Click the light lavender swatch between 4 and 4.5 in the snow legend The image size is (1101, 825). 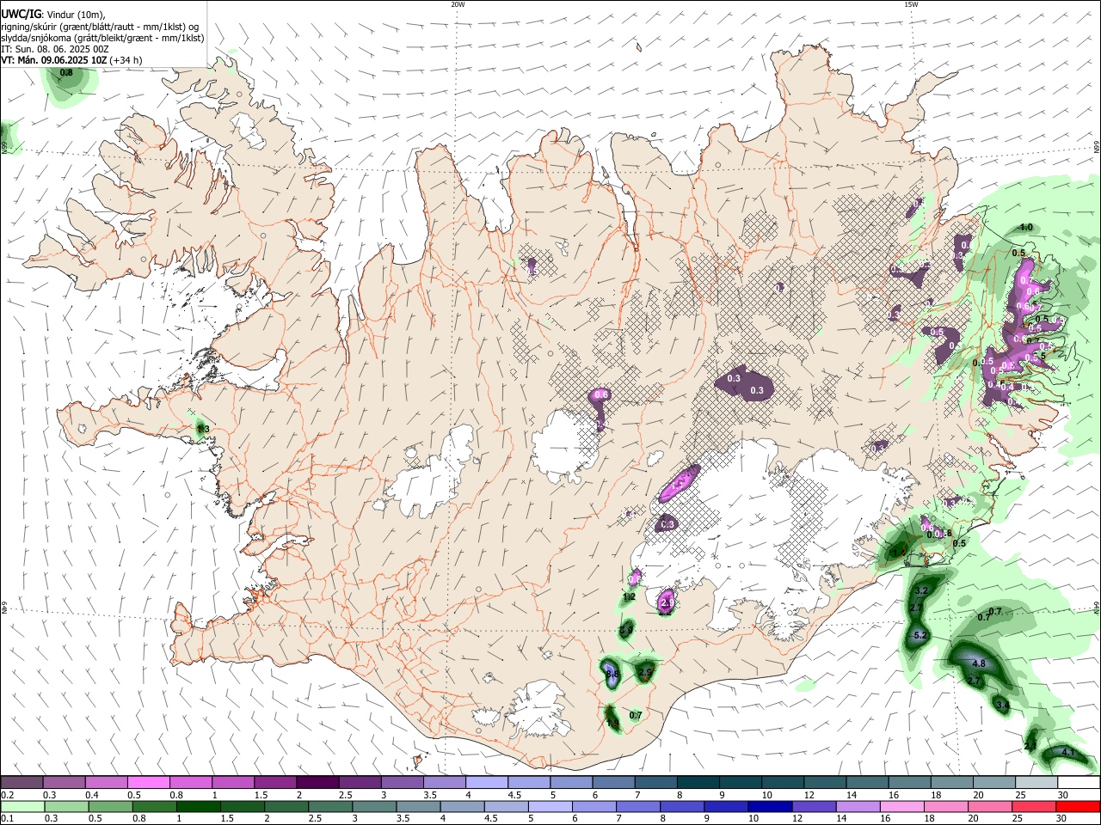[x=487, y=782]
